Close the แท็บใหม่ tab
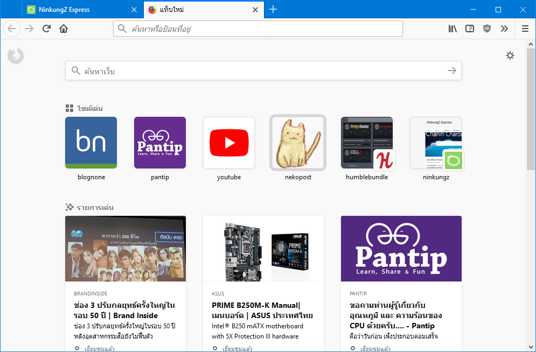 255,10
